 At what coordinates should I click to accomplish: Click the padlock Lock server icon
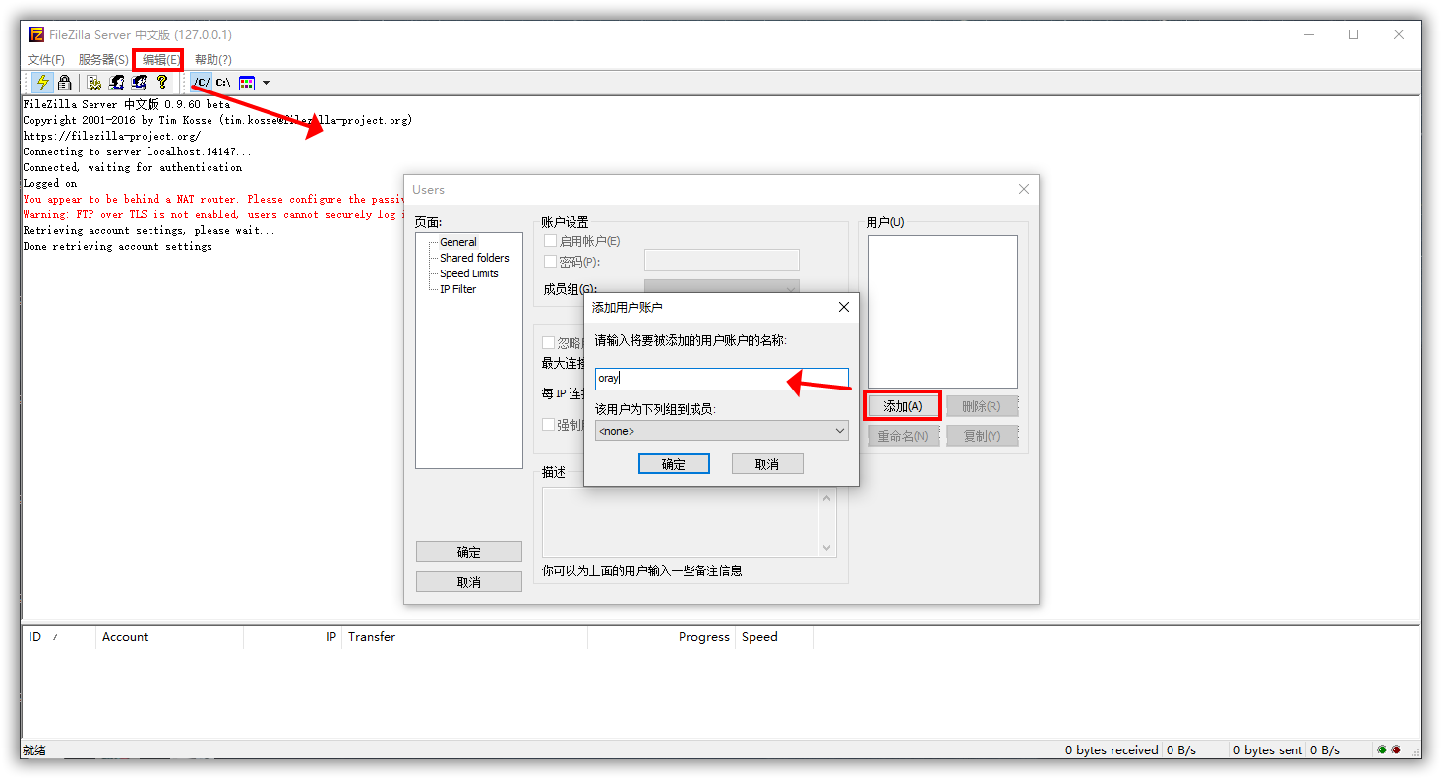(x=65, y=83)
